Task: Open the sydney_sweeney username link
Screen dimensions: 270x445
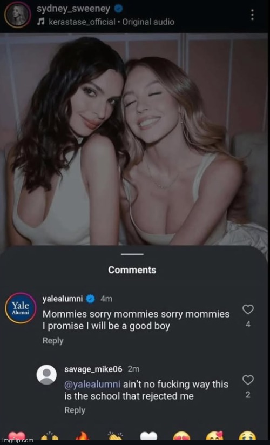Action: point(73,9)
